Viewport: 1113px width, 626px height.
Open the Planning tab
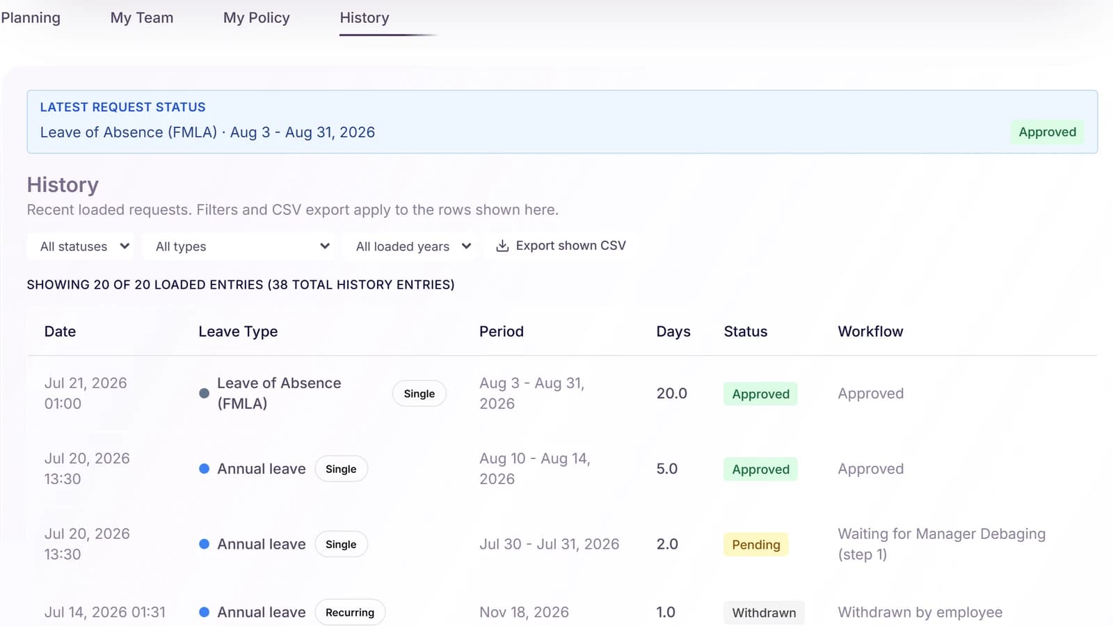coord(31,17)
